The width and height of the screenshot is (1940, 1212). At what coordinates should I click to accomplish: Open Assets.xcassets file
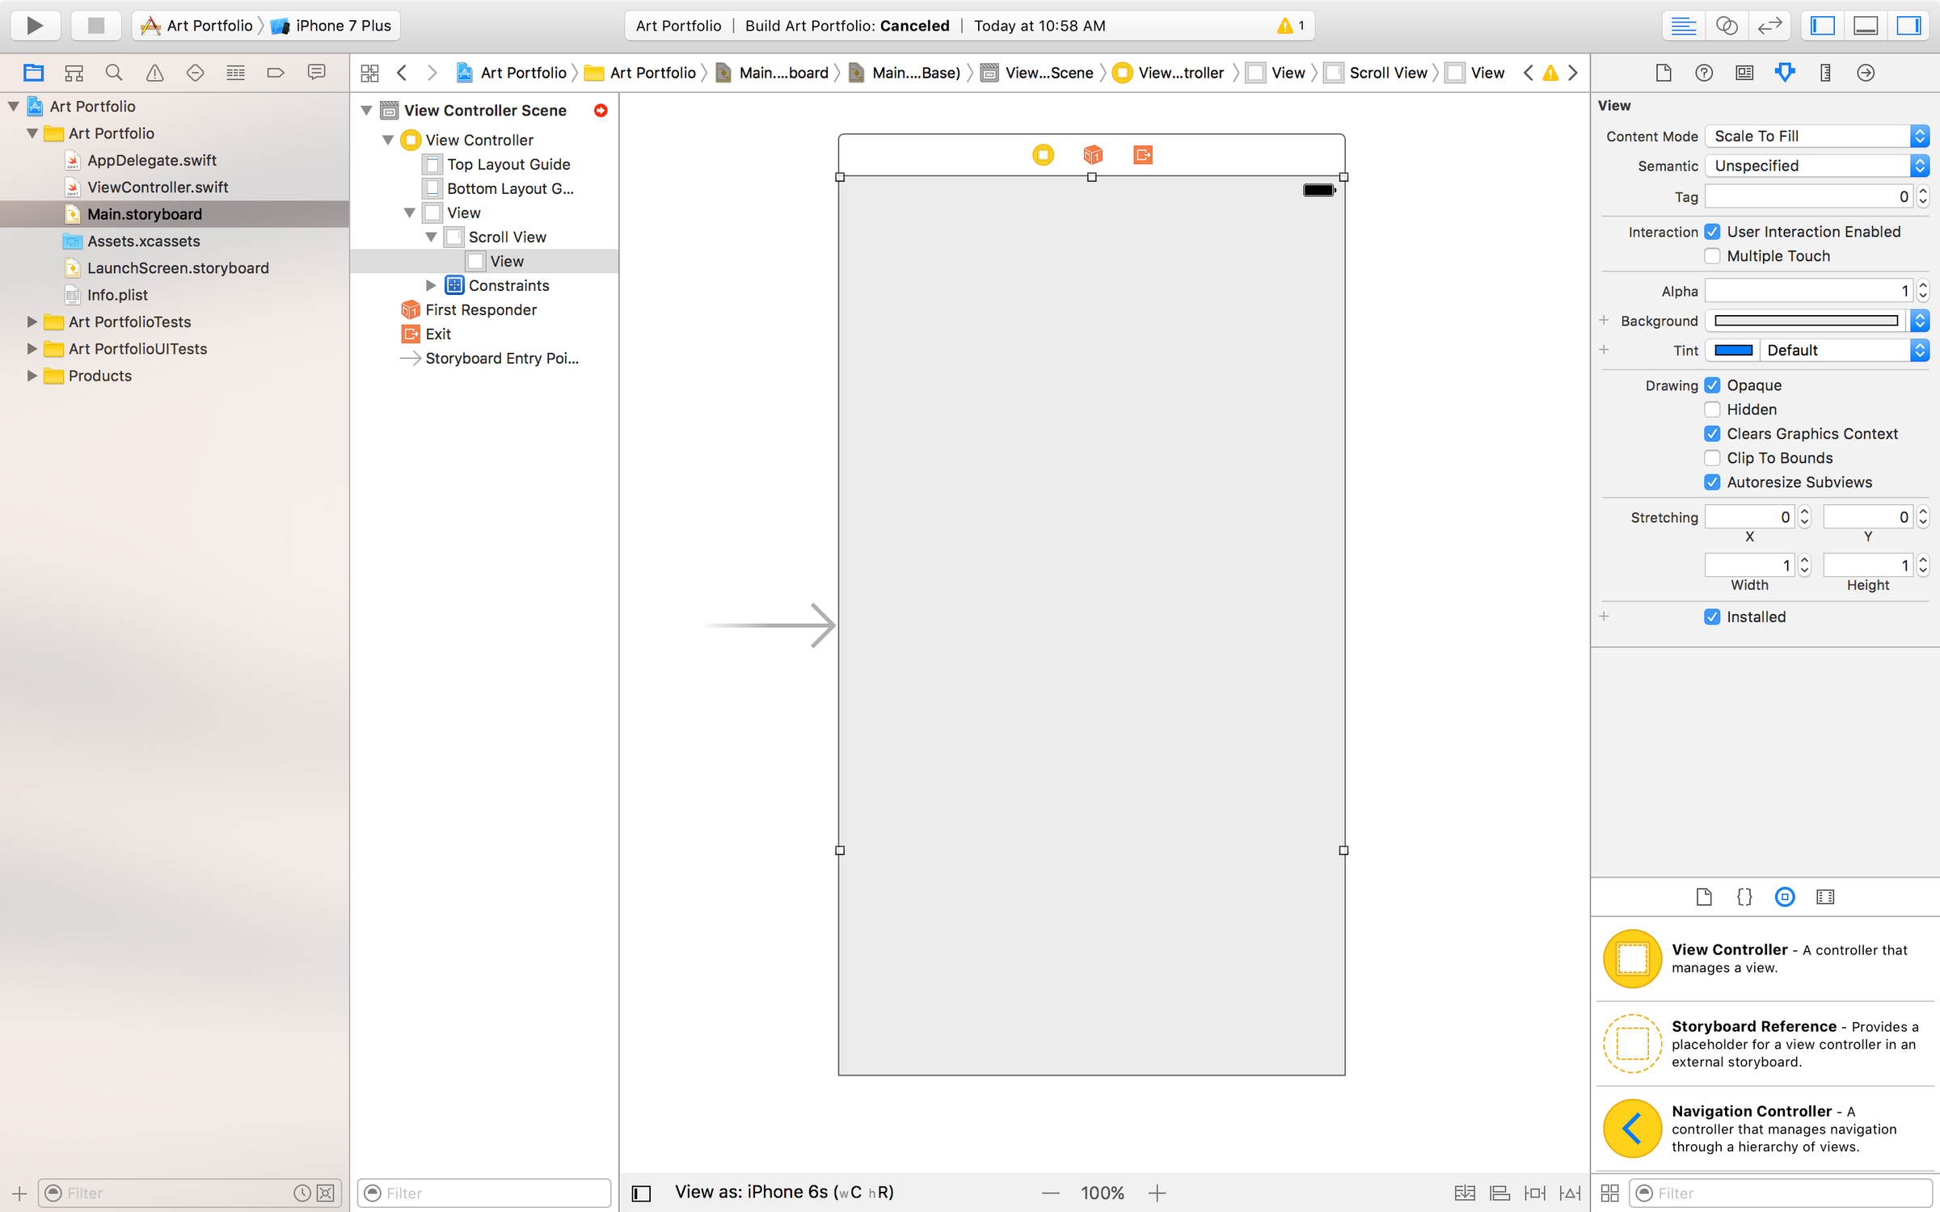144,241
